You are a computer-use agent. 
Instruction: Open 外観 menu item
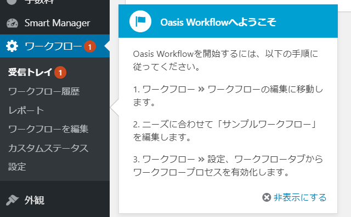55,200
